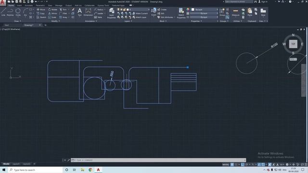The height and width of the screenshot is (173, 308).
Task: Open the Manage ribbon tab
Action: tap(59, 5)
